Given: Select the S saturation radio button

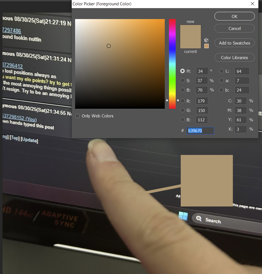Looking at the screenshot, I should (182, 80).
